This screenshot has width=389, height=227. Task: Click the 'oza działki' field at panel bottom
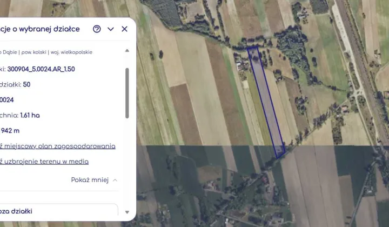59,210
